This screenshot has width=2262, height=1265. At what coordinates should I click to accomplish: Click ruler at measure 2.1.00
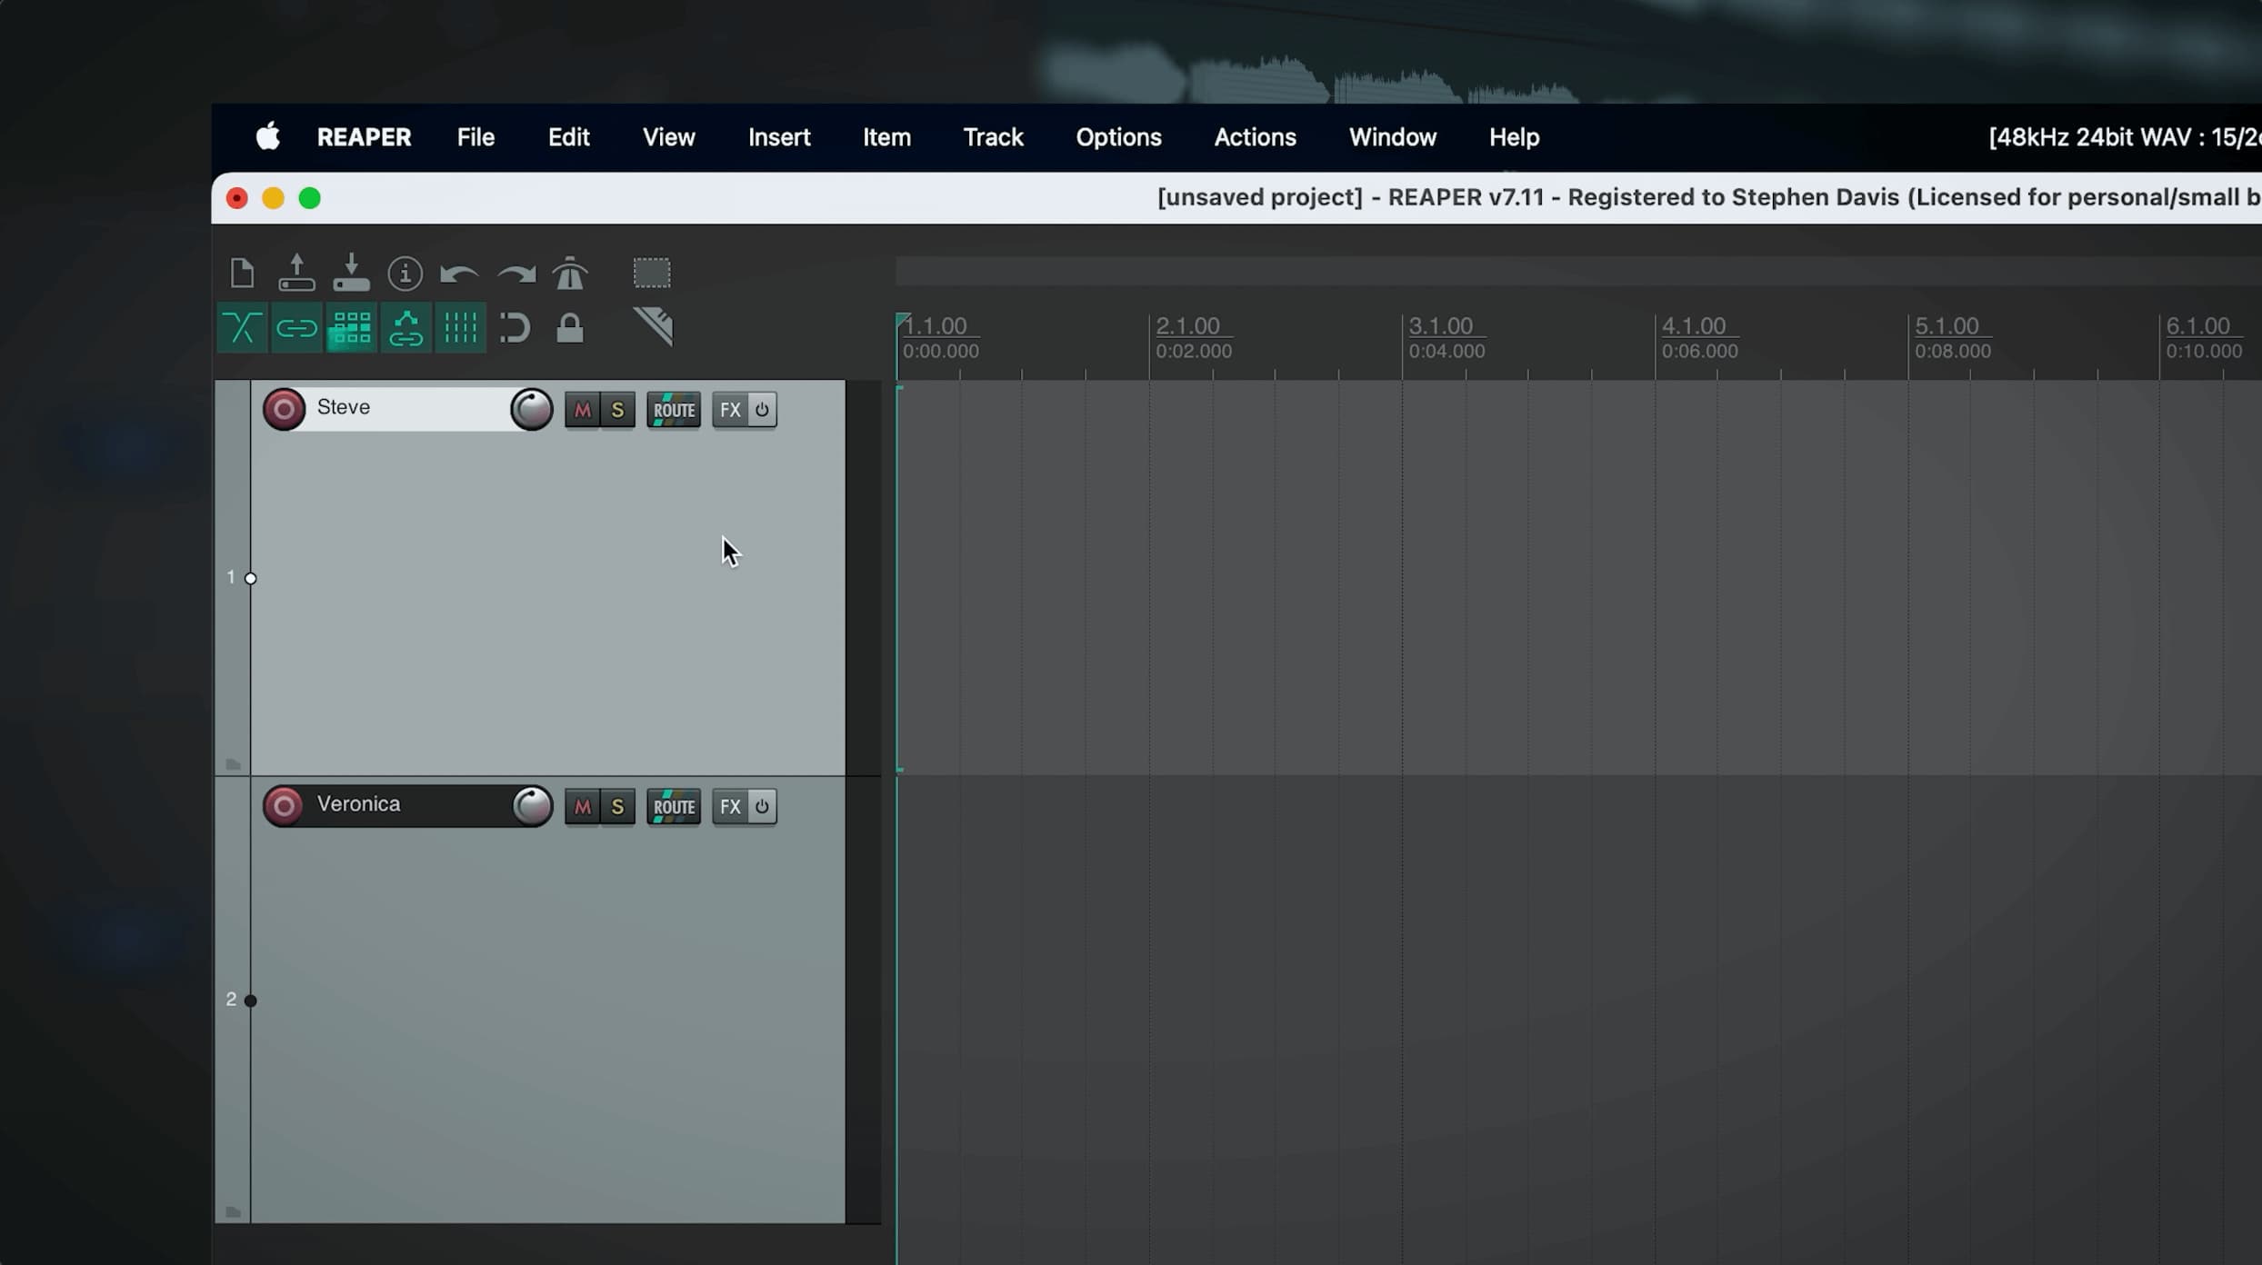[1188, 325]
